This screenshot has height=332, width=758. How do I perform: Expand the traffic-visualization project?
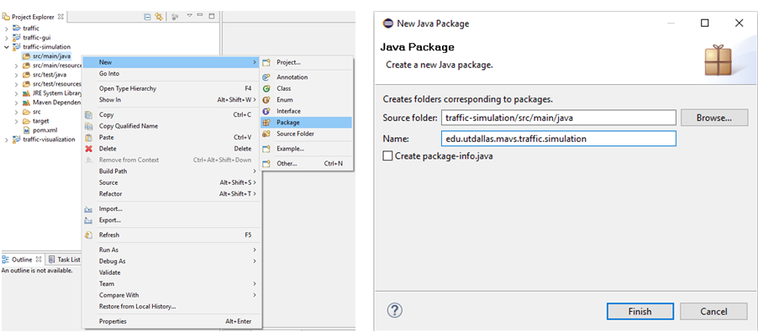coord(6,140)
